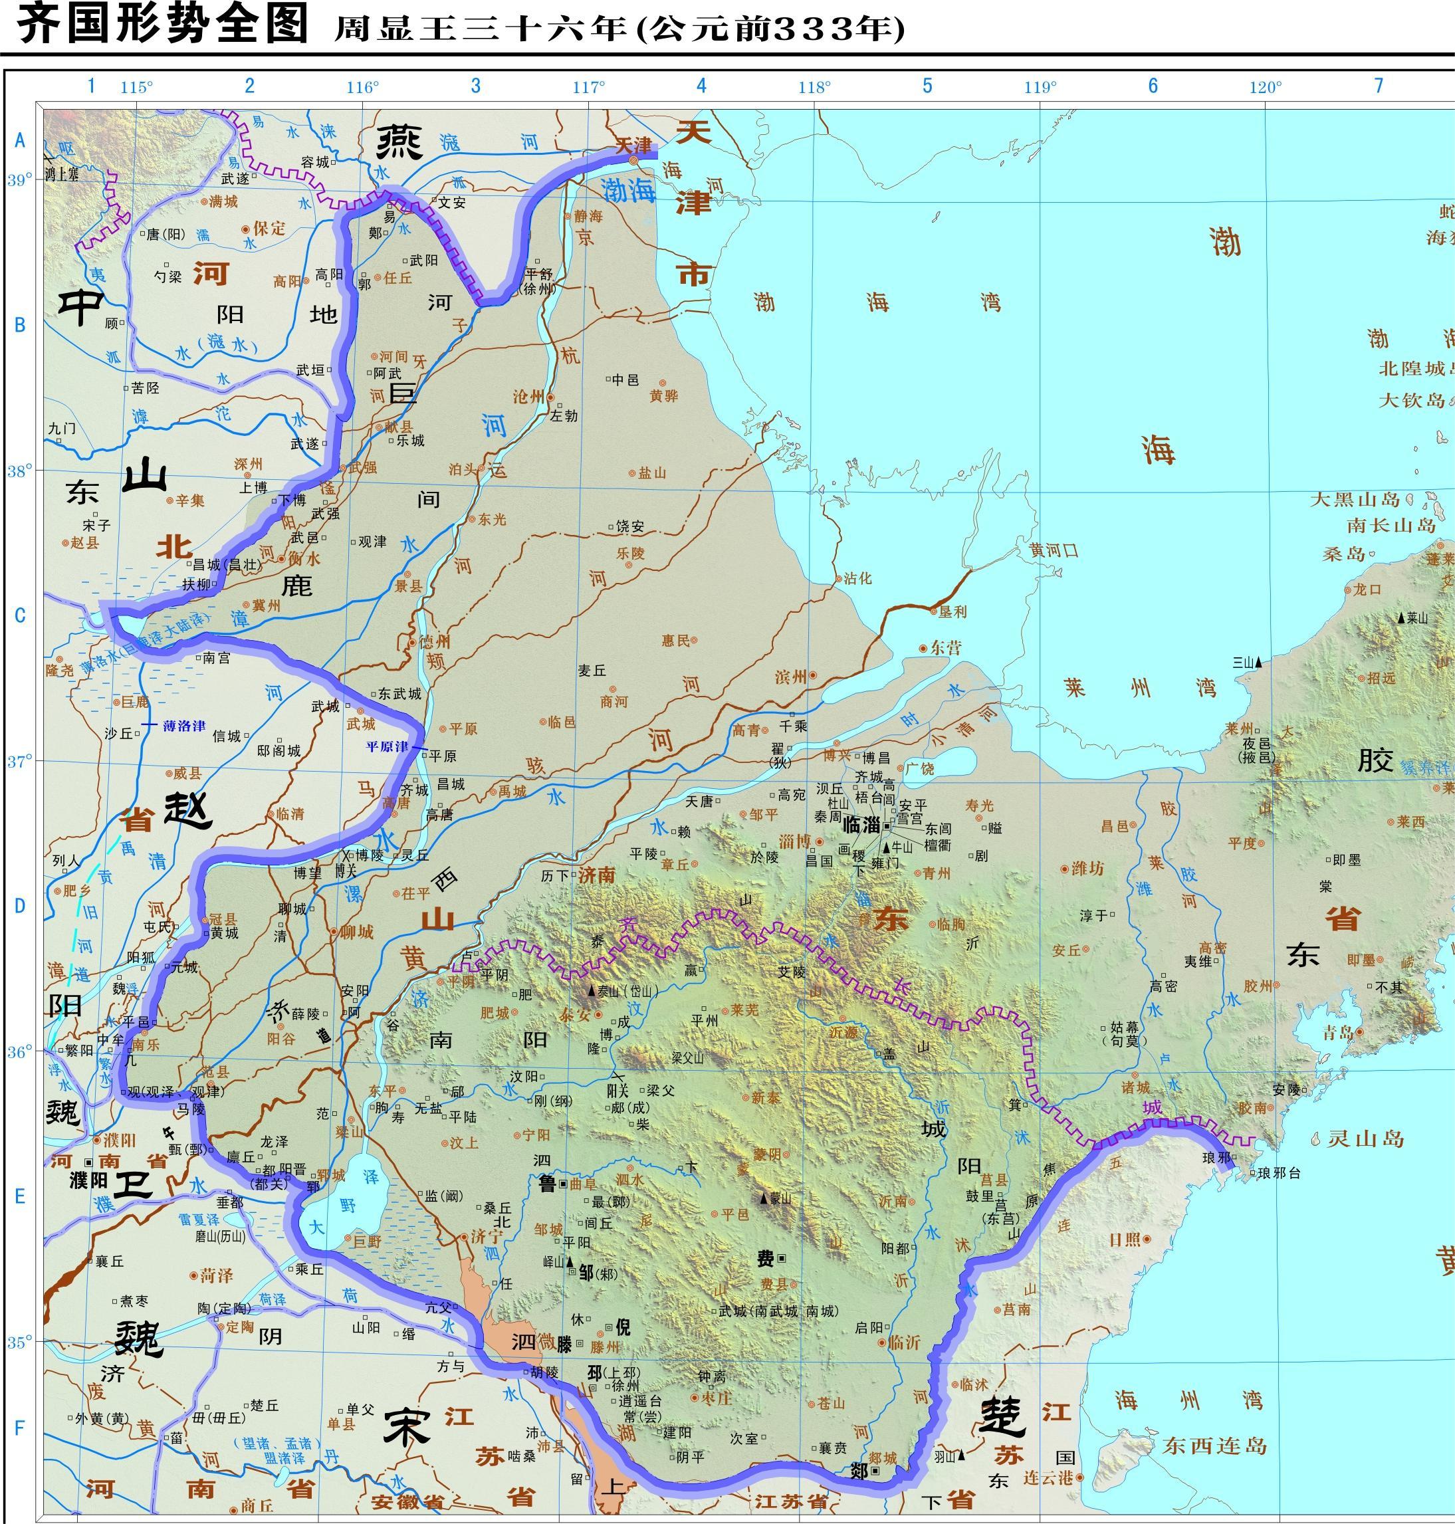Click the city label "保定"
This screenshot has width=1455, height=1524.
[269, 228]
